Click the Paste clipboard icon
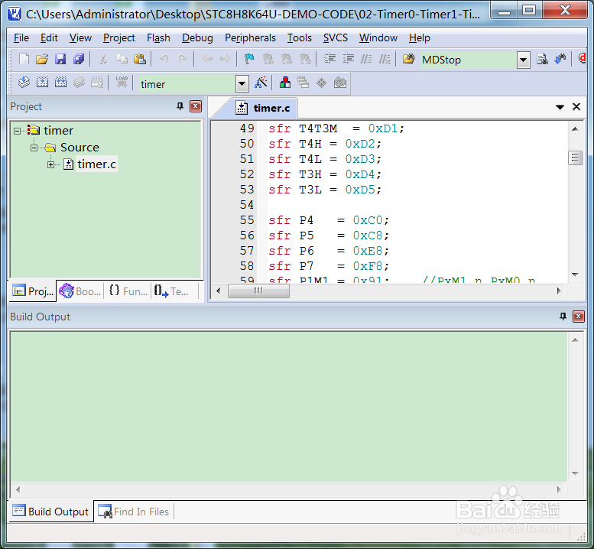This screenshot has width=594, height=549. click(140, 59)
